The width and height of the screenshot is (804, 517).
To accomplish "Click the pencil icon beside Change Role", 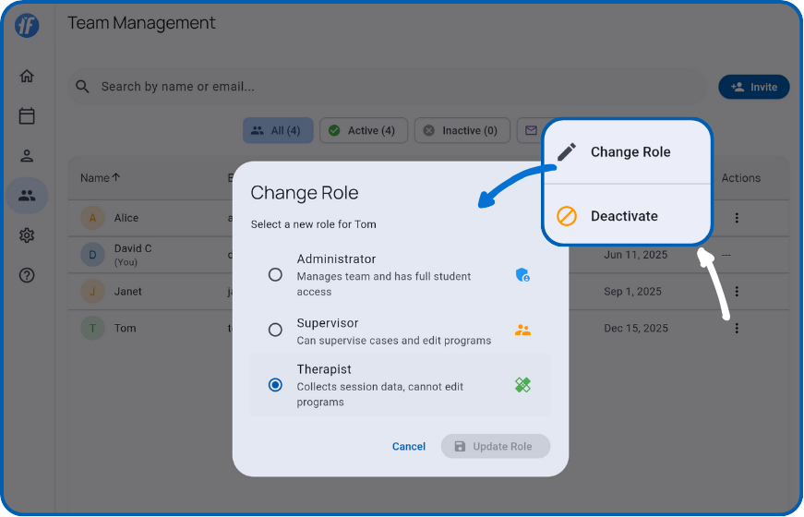I will [x=567, y=151].
